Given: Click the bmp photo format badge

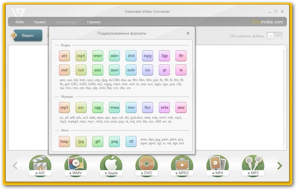Looking at the screenshot, I should click(x=64, y=142).
